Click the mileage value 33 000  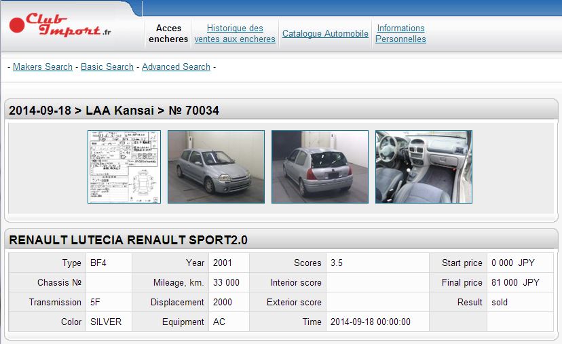tap(226, 282)
